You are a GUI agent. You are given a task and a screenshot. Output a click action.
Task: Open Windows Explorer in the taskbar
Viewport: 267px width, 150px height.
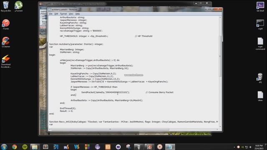click(35, 147)
